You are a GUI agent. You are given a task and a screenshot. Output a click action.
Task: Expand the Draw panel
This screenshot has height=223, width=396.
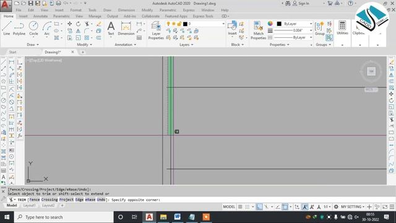[33, 45]
